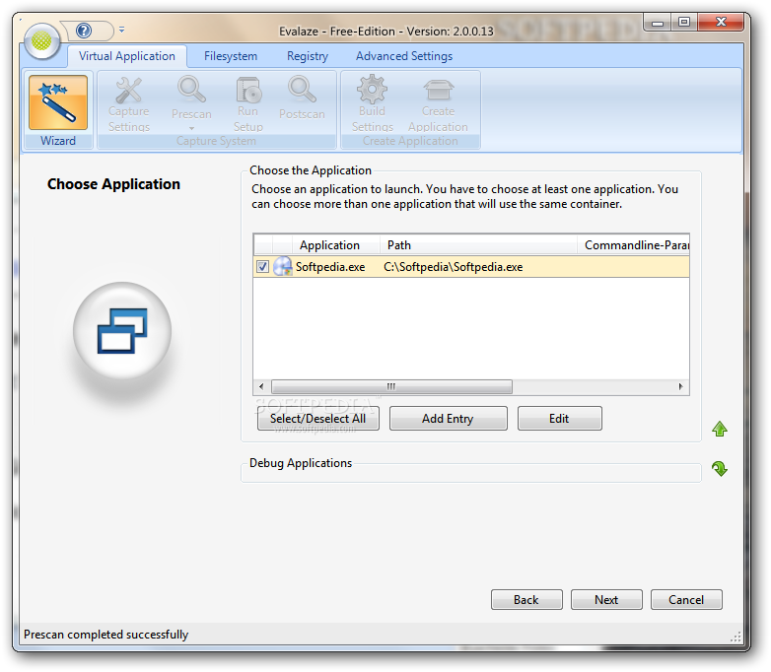Click Select/Deselect All button
The image size is (771, 672).
[317, 419]
